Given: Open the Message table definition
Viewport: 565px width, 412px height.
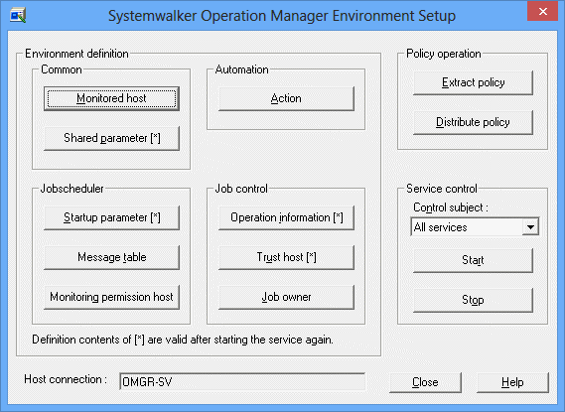Looking at the screenshot, I should [111, 257].
